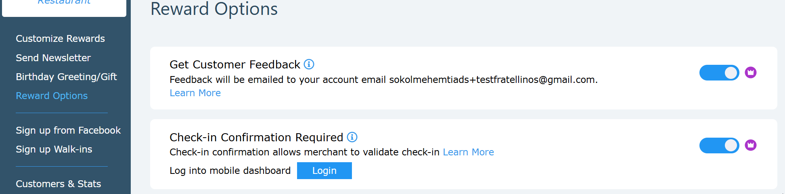Click purple crown icon for Check-in Confirmation
785x194 pixels.
click(750, 145)
